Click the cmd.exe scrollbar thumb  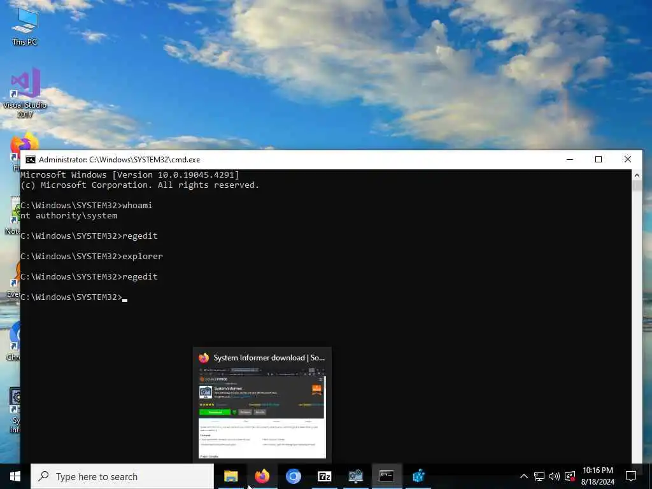(x=637, y=185)
